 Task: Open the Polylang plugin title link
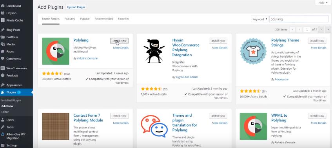coord(81,40)
